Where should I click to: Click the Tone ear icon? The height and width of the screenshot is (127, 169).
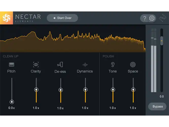point(113,65)
